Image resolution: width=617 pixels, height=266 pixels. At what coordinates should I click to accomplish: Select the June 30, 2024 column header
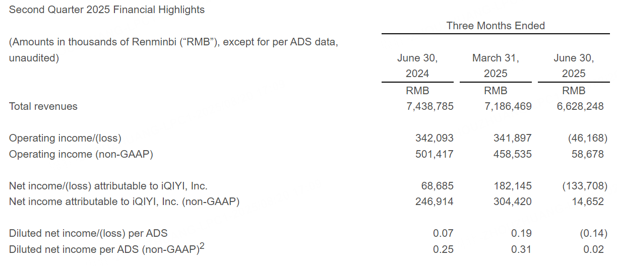pos(417,66)
